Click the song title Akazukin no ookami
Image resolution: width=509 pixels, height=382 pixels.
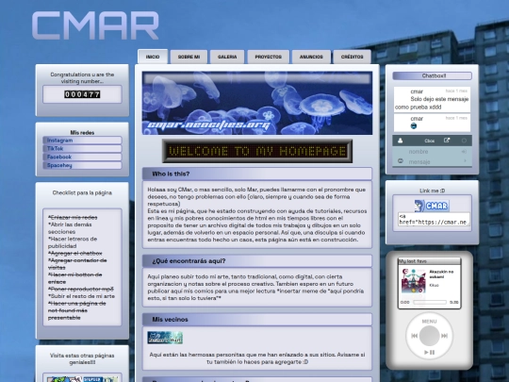pos(441,274)
